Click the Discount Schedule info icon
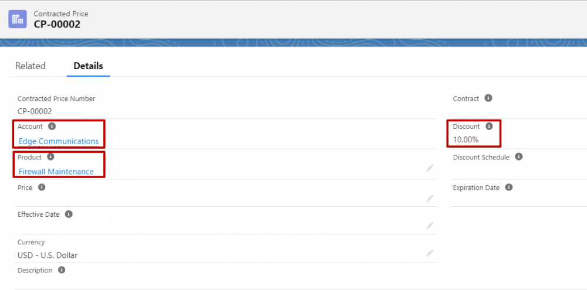 [x=518, y=157]
